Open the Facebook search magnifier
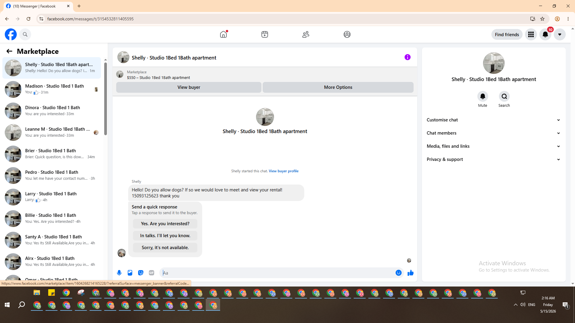The width and height of the screenshot is (575, 323). tap(25, 34)
